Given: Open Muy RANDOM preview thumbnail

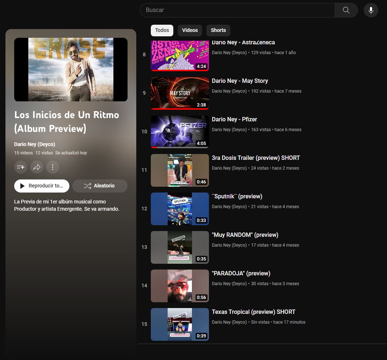Looking at the screenshot, I should coord(180,247).
